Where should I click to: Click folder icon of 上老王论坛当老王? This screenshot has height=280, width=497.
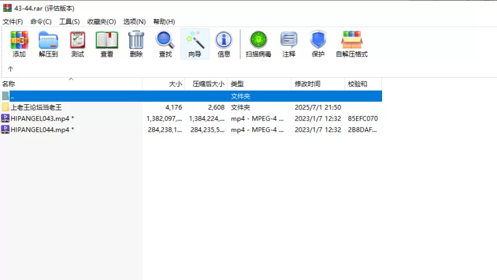(6, 107)
